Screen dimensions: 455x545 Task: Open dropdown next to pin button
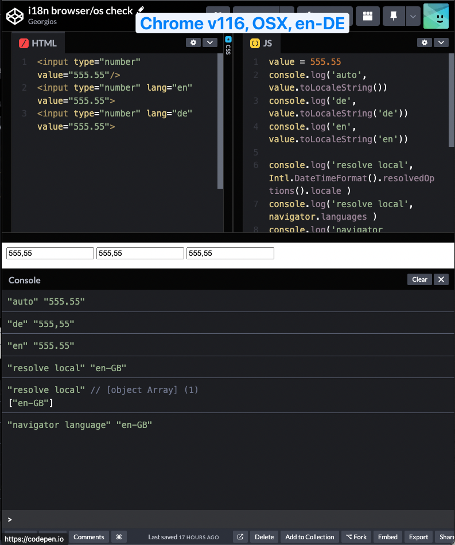coord(413,16)
